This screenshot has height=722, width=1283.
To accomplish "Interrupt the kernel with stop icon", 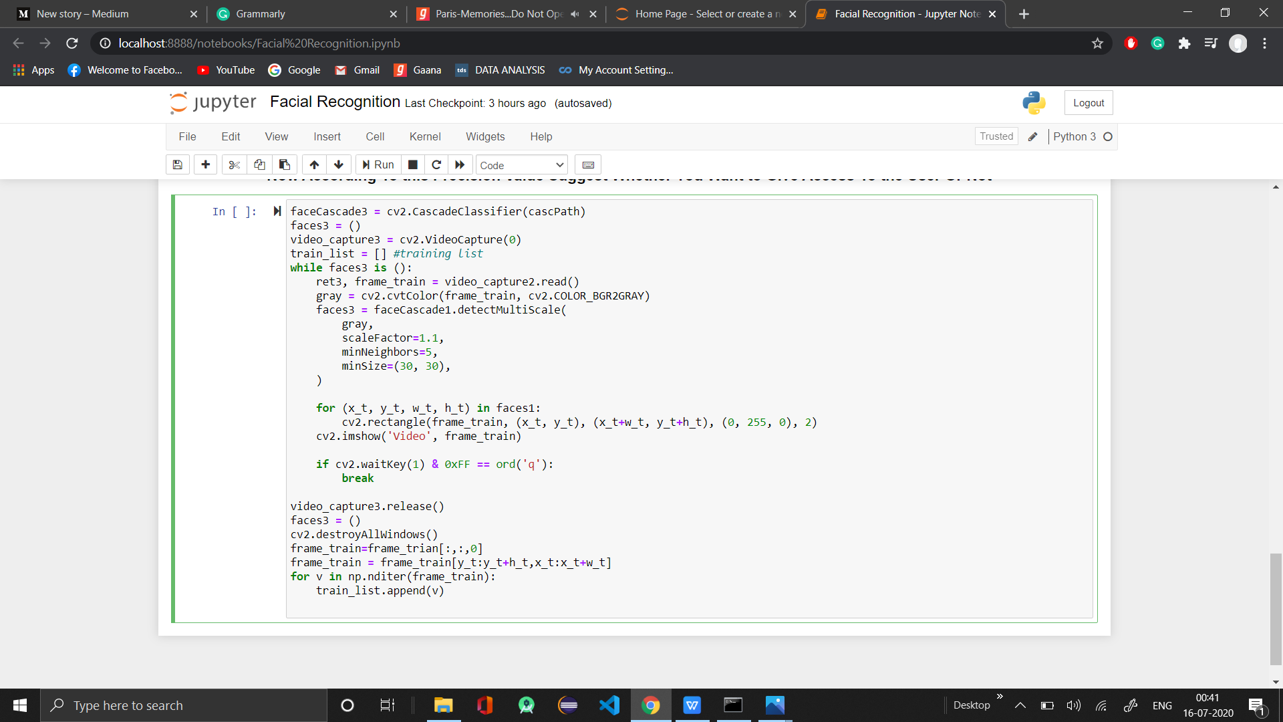I will click(x=413, y=165).
